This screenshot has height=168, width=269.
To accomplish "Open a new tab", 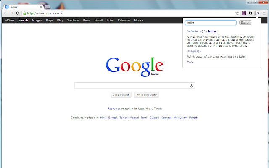I will pos(47,7).
